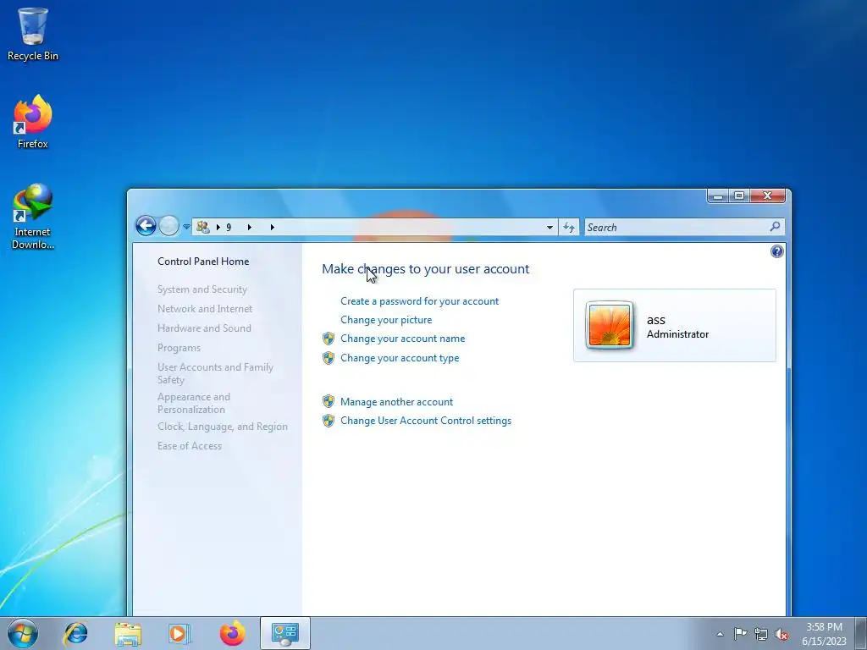Open the Recycle Bin desktop icon
The height and width of the screenshot is (650, 867).
[33, 34]
